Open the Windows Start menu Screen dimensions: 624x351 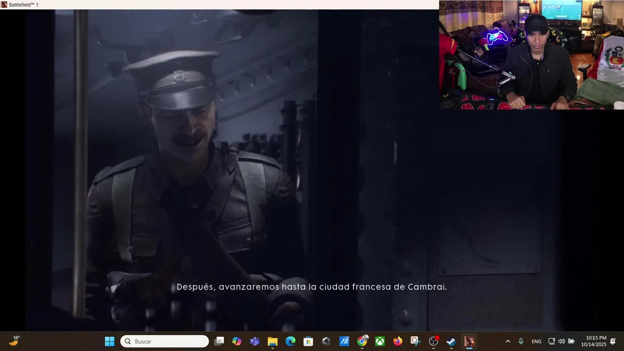tap(110, 341)
